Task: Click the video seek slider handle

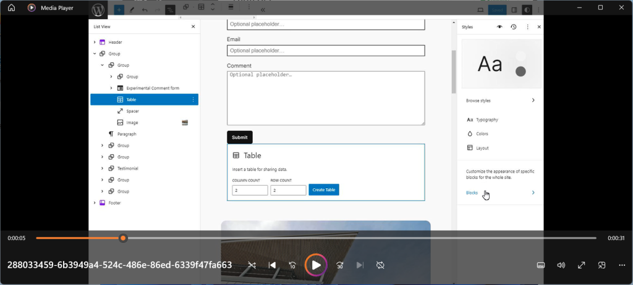Action: point(123,238)
